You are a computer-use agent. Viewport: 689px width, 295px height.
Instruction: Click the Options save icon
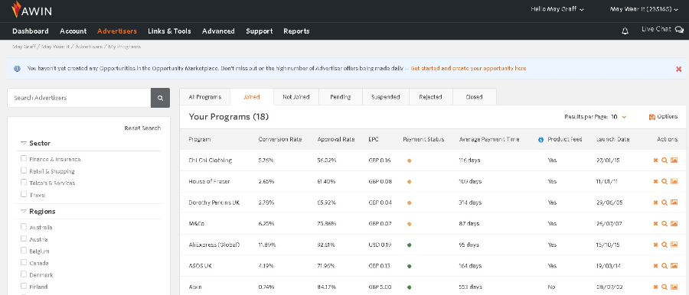pyautogui.click(x=651, y=117)
